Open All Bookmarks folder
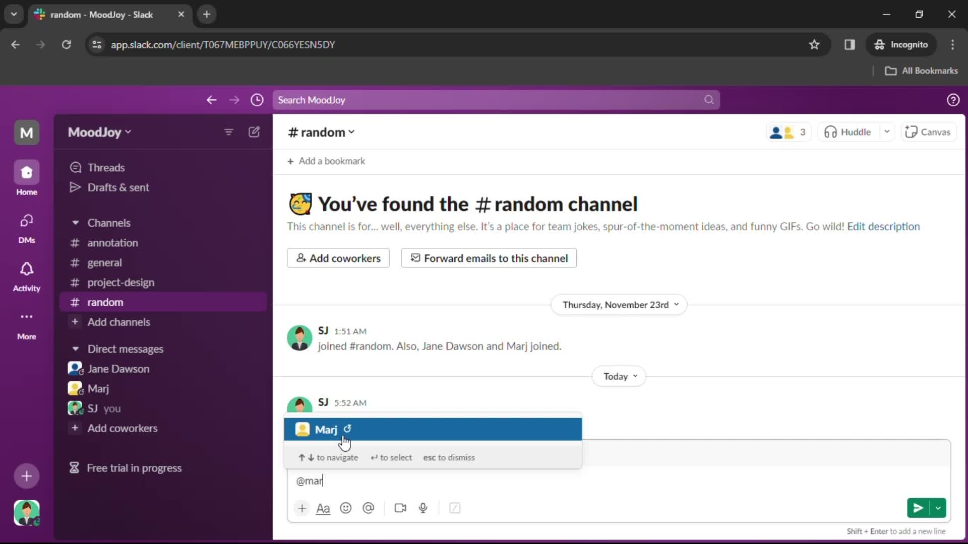 click(922, 71)
